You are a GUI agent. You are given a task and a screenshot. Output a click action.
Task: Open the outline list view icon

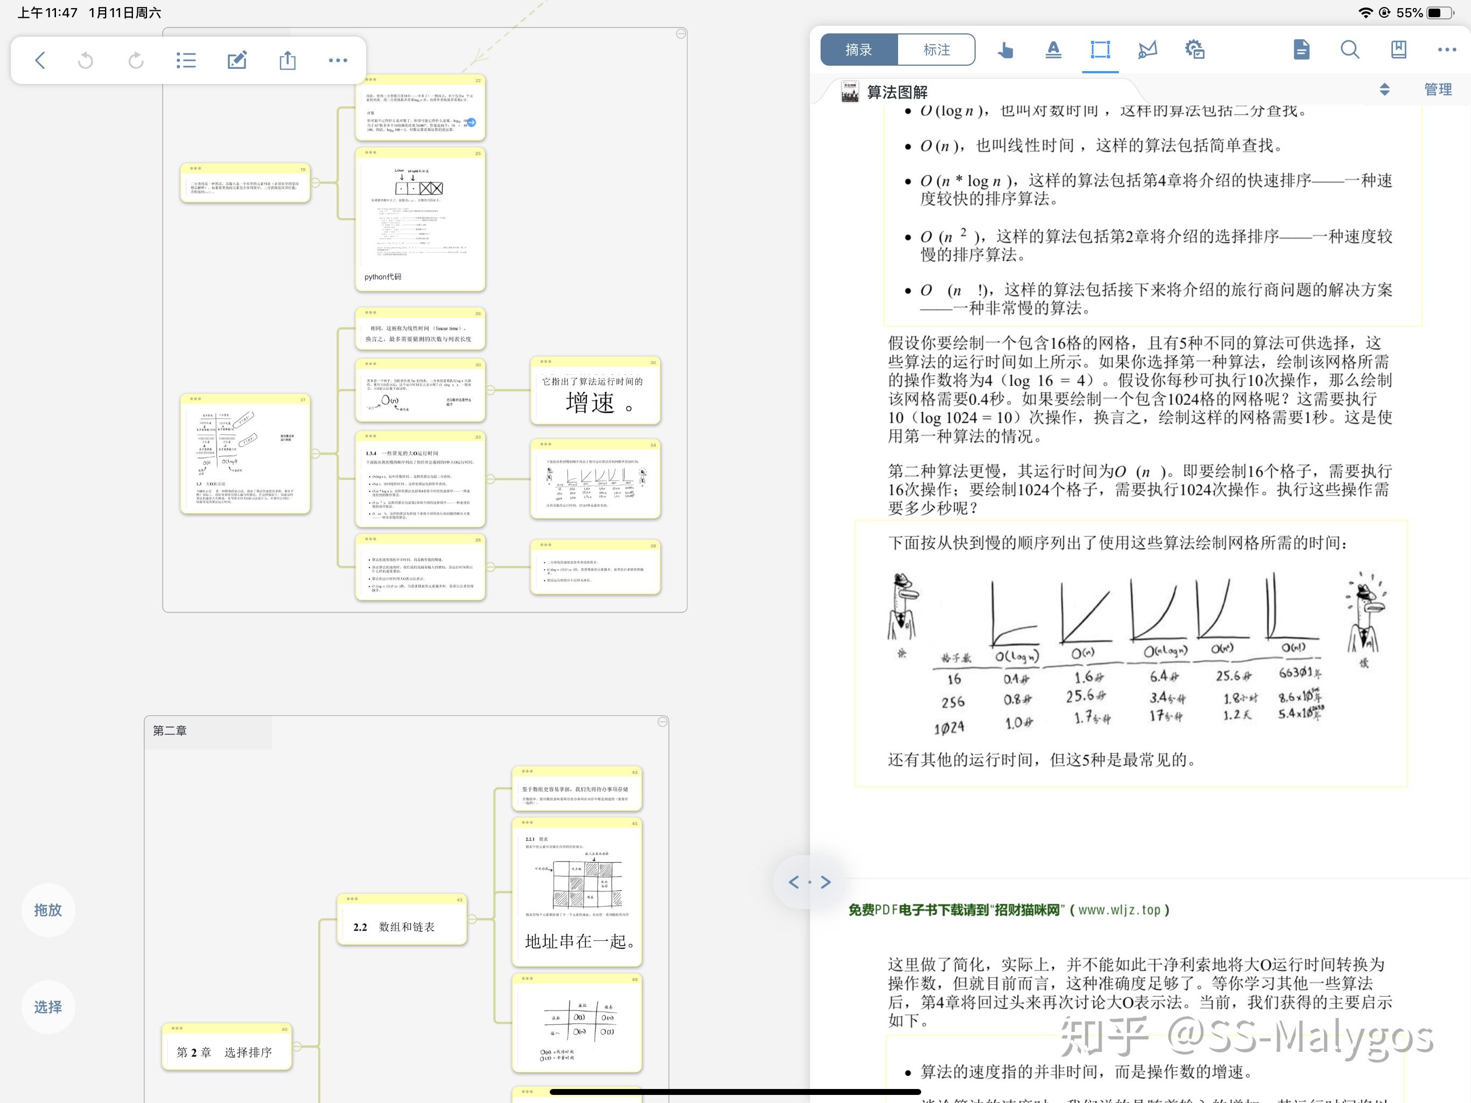pos(186,60)
